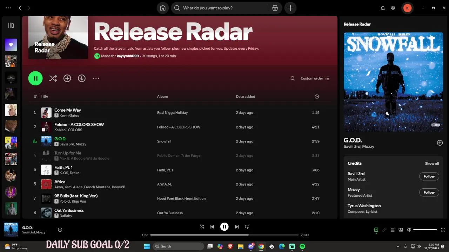Toggle shuffle in the bottom player controls
This screenshot has height=252, width=449.
coord(202,227)
